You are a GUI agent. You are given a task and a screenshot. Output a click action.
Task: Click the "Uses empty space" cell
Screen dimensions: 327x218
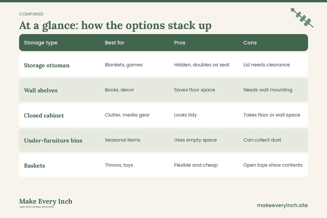(195, 140)
